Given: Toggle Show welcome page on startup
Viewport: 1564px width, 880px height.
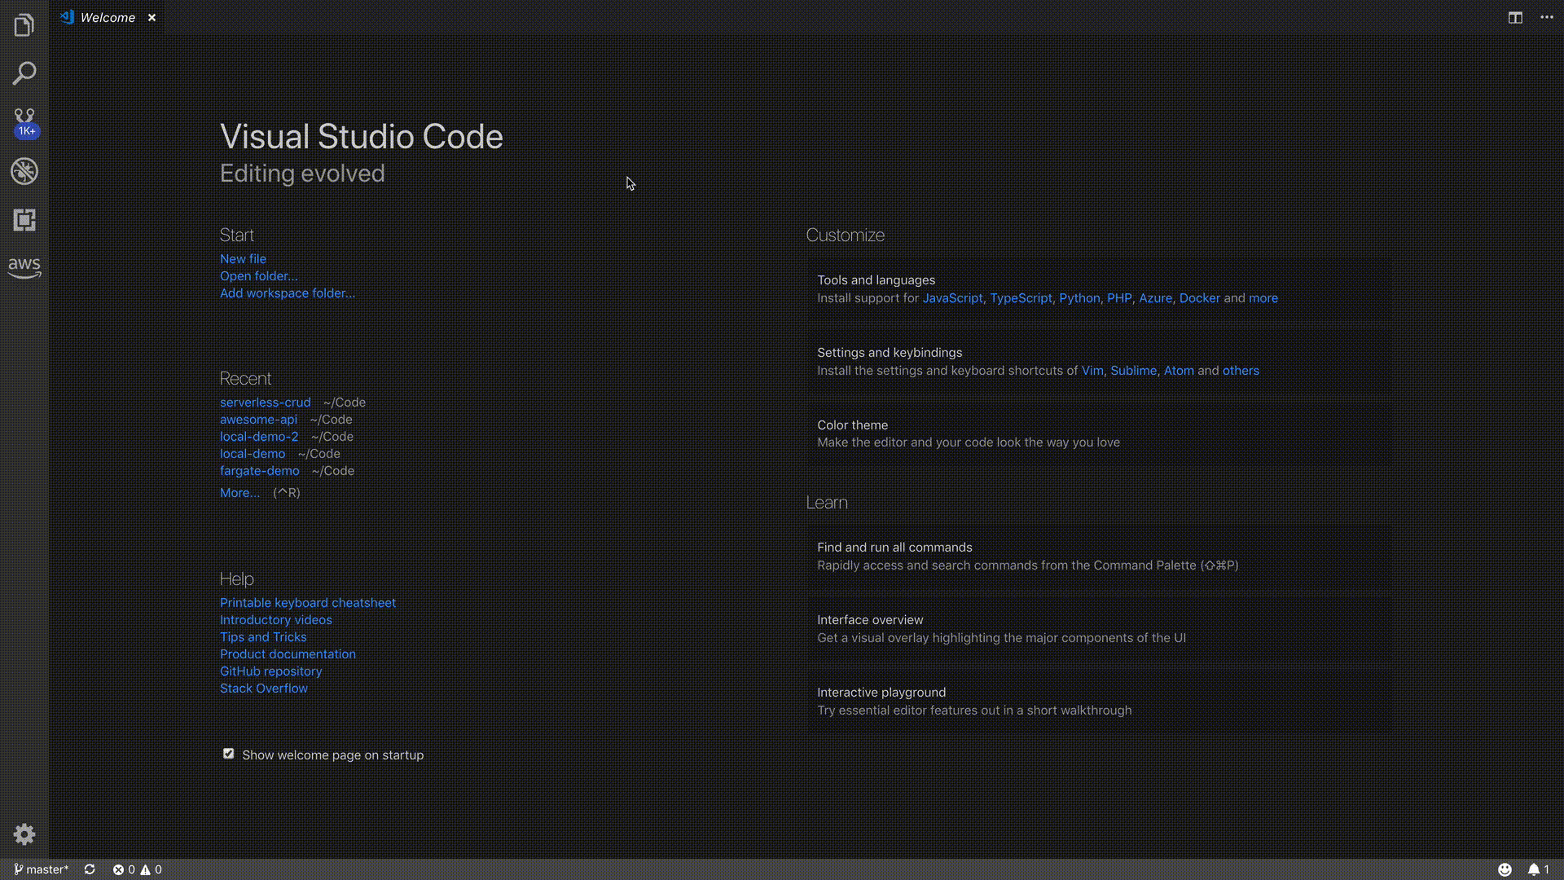Looking at the screenshot, I should pos(229,754).
